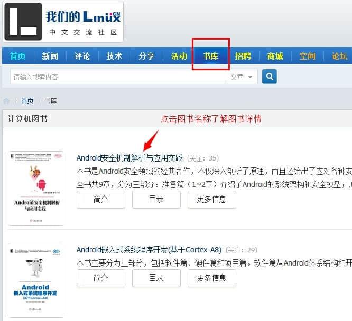Visit the 商城 navigation tab
The image size is (352, 321).
275,56
